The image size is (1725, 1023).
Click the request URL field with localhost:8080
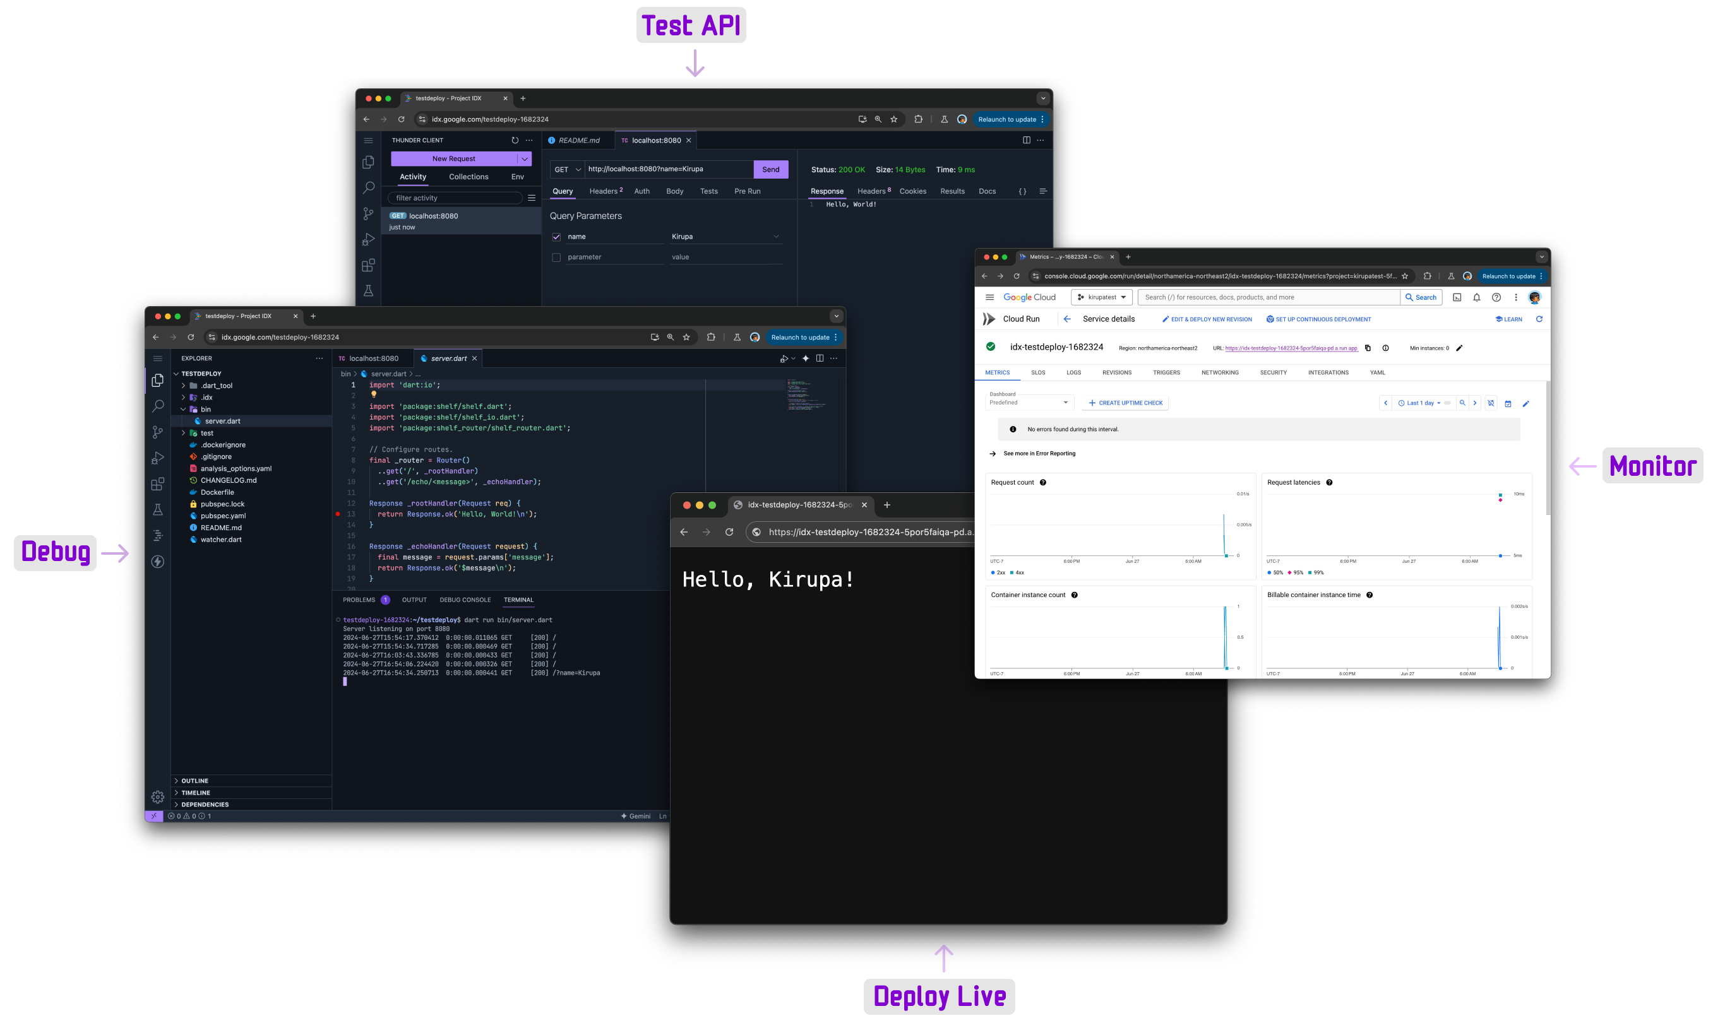[x=668, y=170]
